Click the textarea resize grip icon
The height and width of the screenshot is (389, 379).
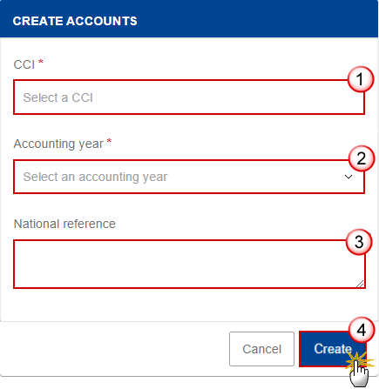(x=360, y=284)
